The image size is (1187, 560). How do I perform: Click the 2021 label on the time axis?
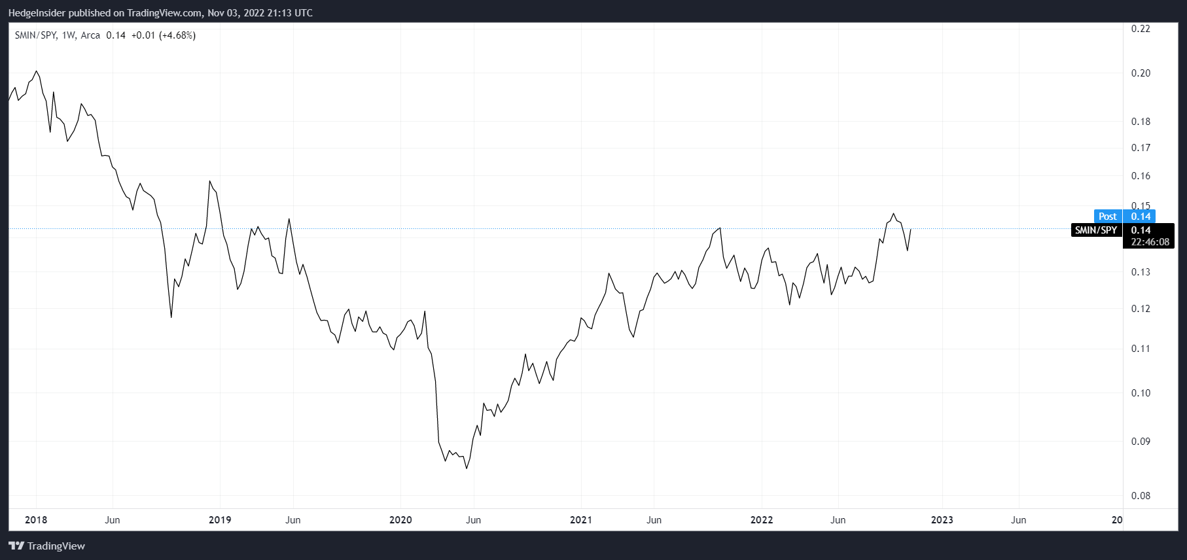point(581,520)
